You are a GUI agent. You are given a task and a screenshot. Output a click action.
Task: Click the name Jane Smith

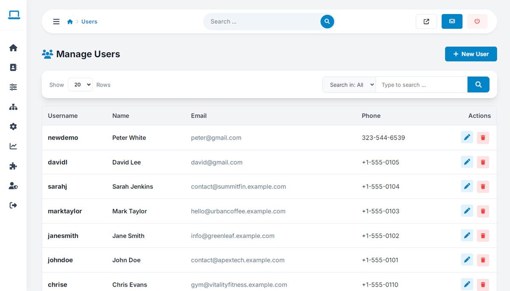(x=128, y=235)
